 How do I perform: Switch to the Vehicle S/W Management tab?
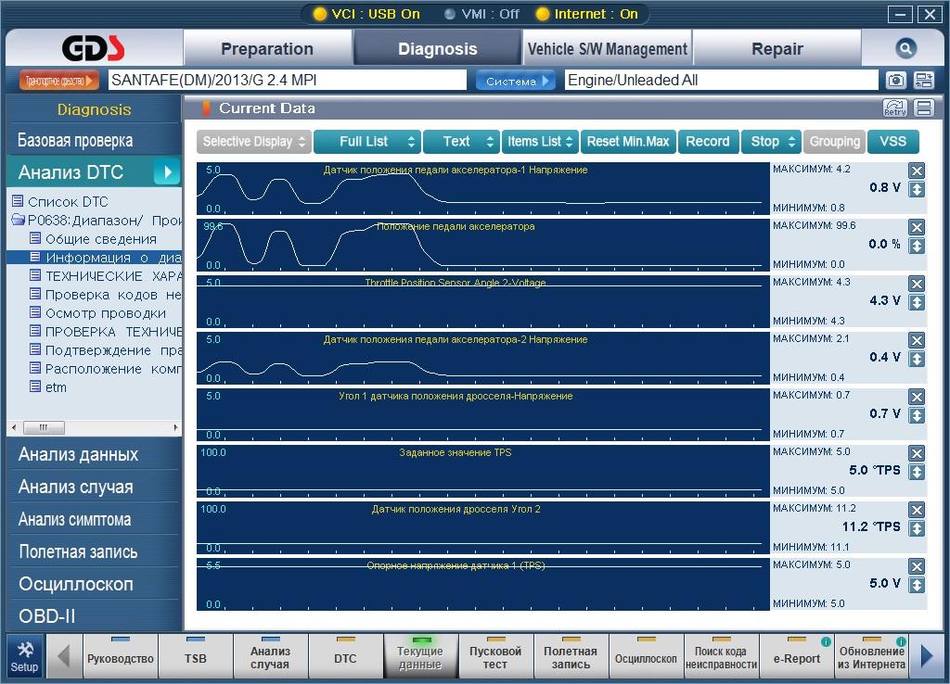point(608,49)
